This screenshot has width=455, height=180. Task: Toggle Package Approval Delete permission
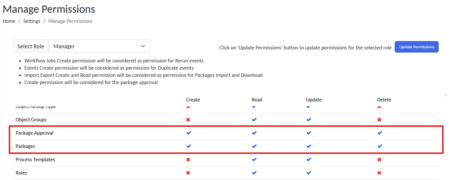point(380,133)
